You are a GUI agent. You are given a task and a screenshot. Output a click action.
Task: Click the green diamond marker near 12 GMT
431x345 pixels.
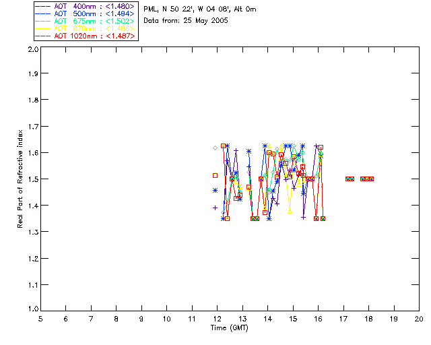[215, 148]
